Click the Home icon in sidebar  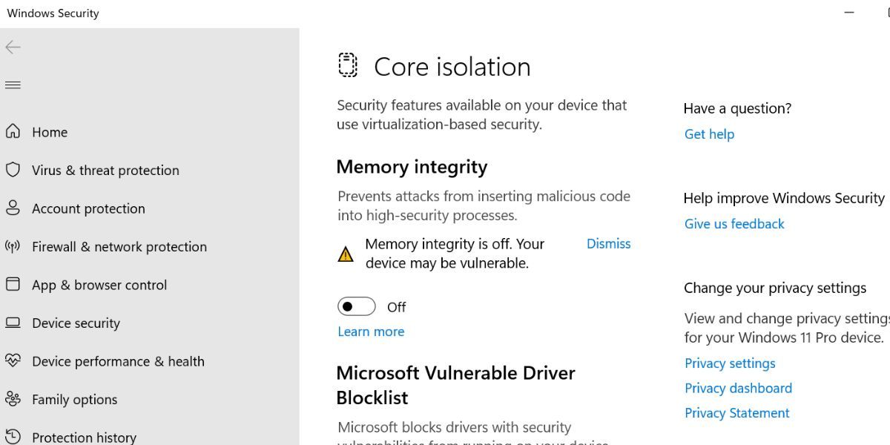coord(13,132)
